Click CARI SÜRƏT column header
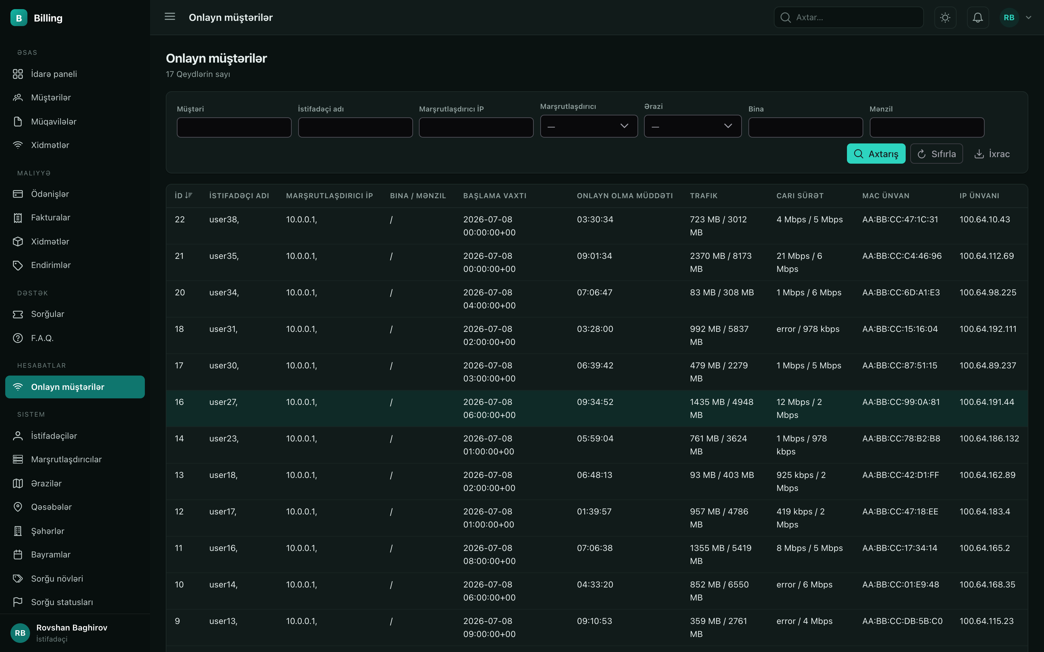 [x=800, y=196]
